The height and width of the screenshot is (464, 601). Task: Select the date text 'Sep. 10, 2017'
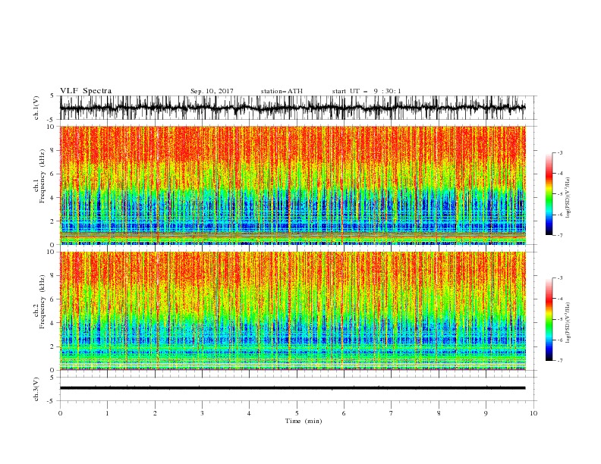pyautogui.click(x=212, y=91)
